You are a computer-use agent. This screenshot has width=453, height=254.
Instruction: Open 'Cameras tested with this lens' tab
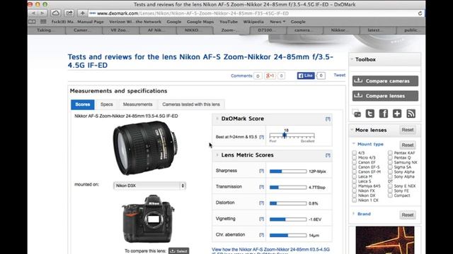pyautogui.click(x=191, y=104)
